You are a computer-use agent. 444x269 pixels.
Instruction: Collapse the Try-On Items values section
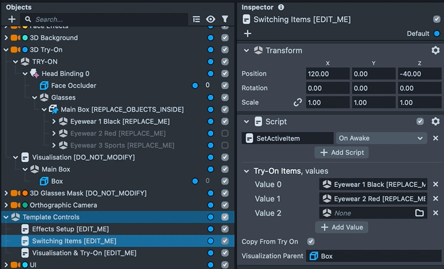(246, 171)
